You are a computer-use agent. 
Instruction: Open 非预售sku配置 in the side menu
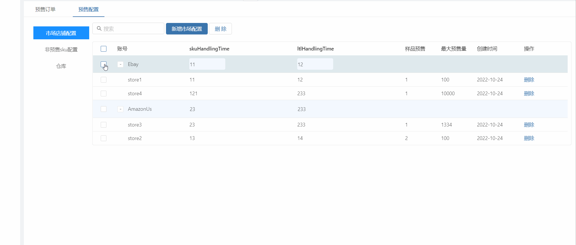point(61,50)
